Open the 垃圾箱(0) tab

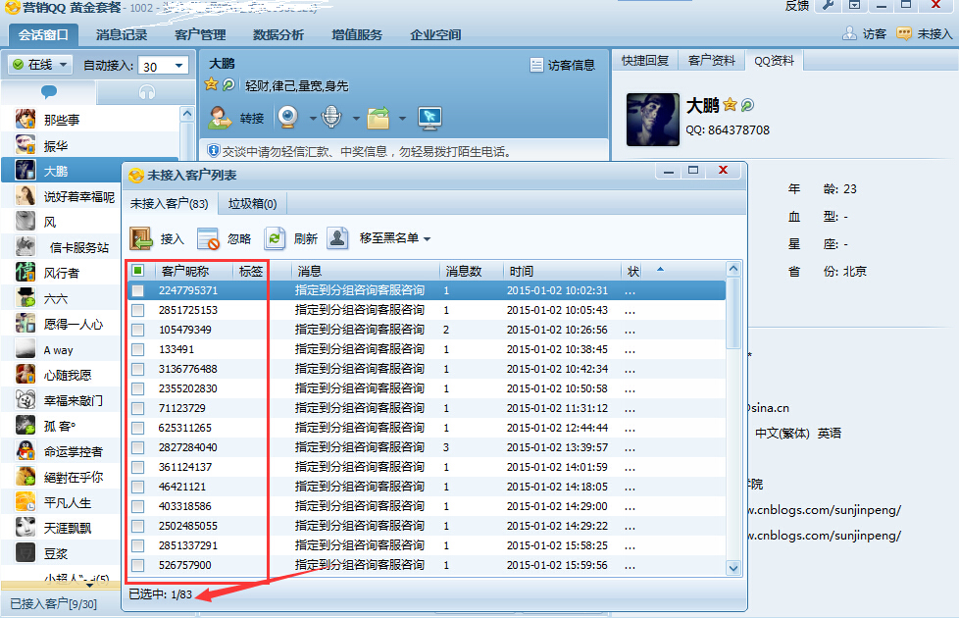click(252, 204)
